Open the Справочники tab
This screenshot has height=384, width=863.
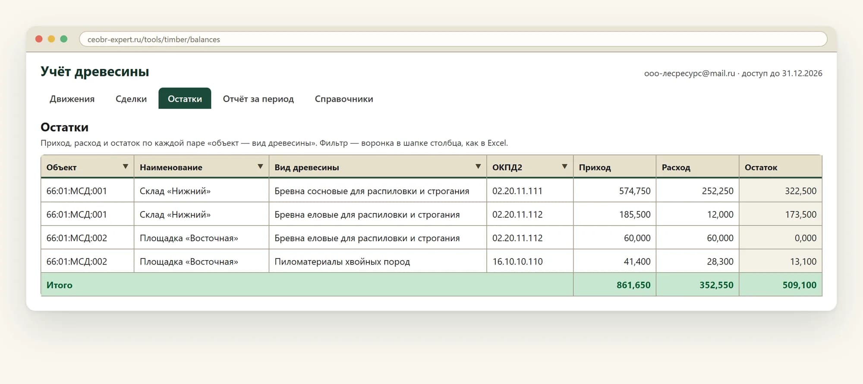344,99
